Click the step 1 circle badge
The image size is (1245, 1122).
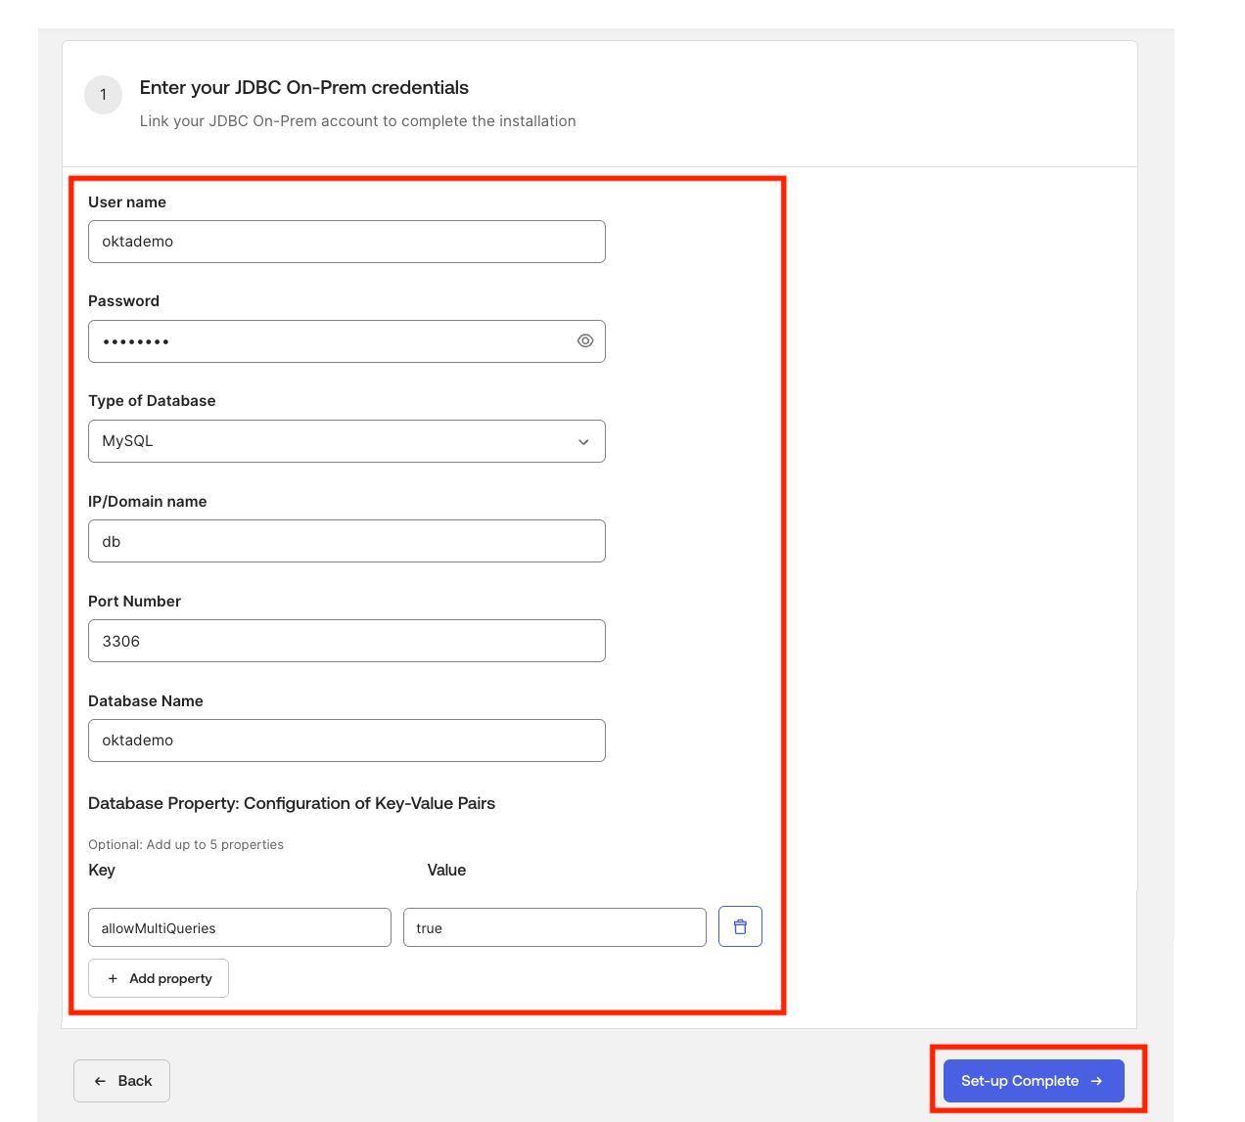pos(103,95)
